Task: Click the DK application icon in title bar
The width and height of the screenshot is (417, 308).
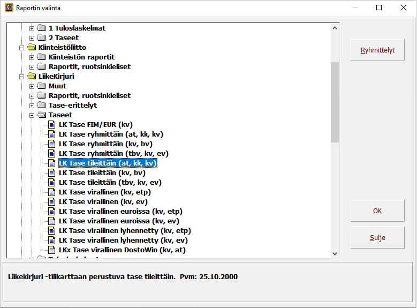Action: [x=8, y=8]
